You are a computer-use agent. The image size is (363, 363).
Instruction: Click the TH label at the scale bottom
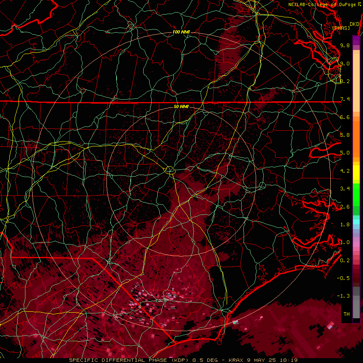[346, 314]
